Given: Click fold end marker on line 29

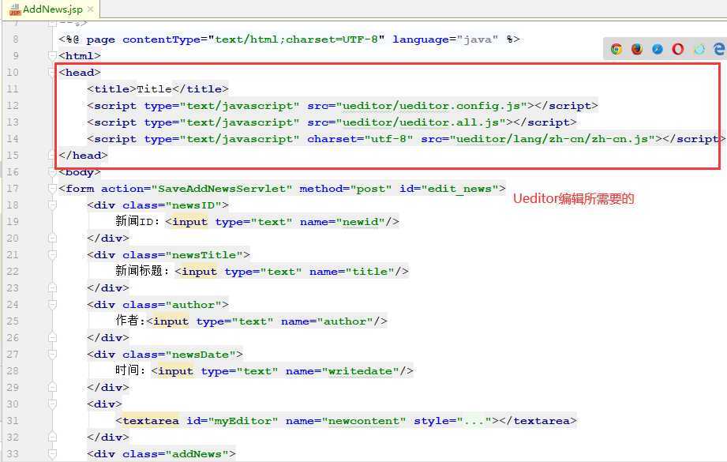Looking at the screenshot, I should [52, 387].
